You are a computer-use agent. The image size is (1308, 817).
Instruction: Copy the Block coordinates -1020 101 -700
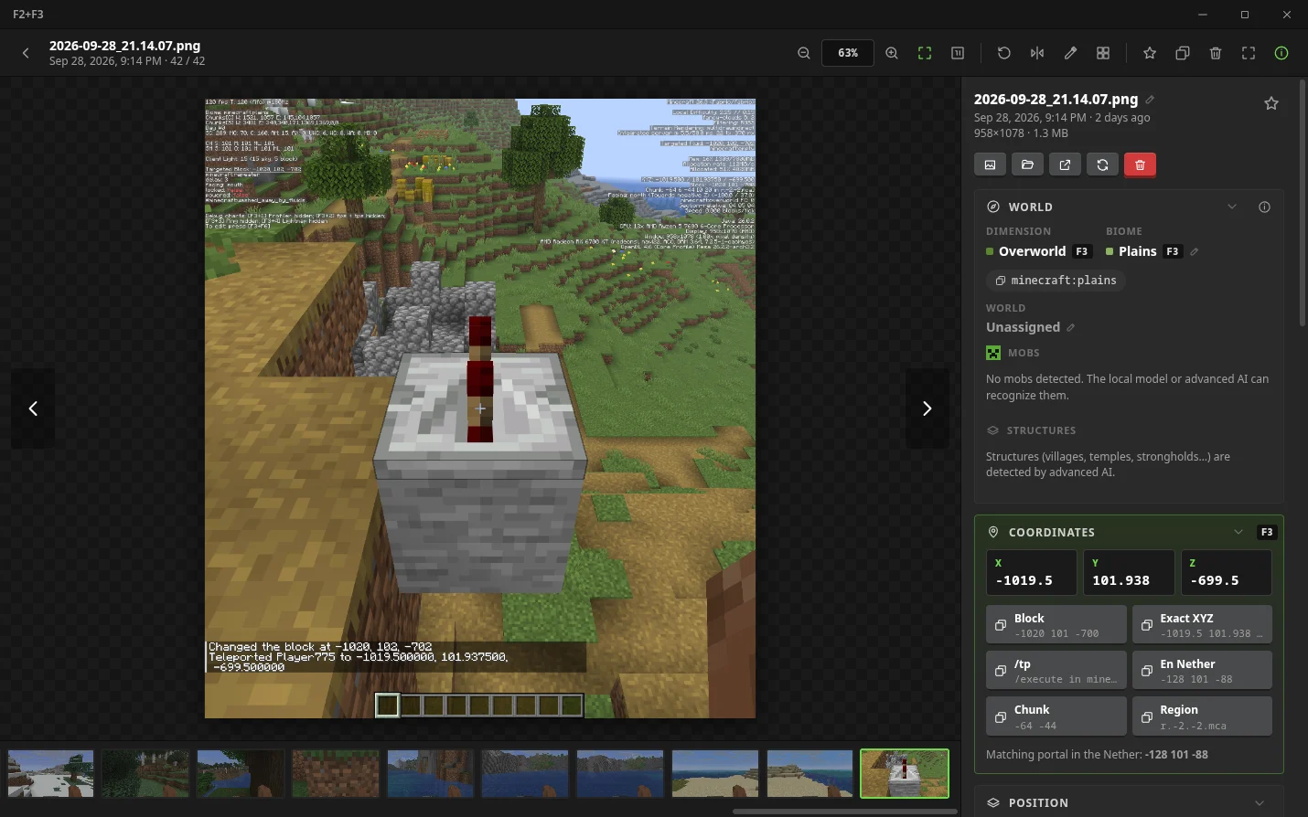[1056, 625]
